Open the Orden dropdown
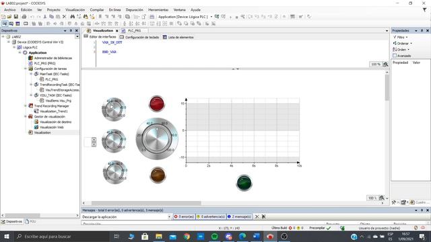This screenshot has height=242, width=431. pos(401,50)
